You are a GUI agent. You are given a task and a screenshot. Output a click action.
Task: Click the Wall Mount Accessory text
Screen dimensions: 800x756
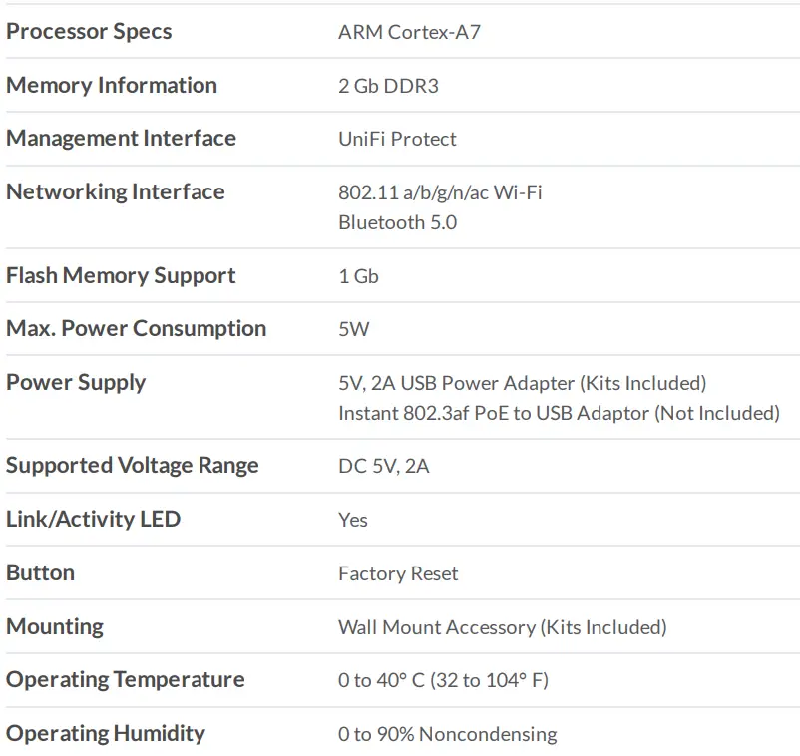click(502, 627)
